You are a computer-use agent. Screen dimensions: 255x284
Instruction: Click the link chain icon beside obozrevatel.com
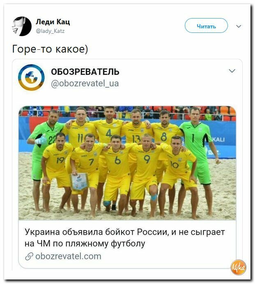coord(29,256)
